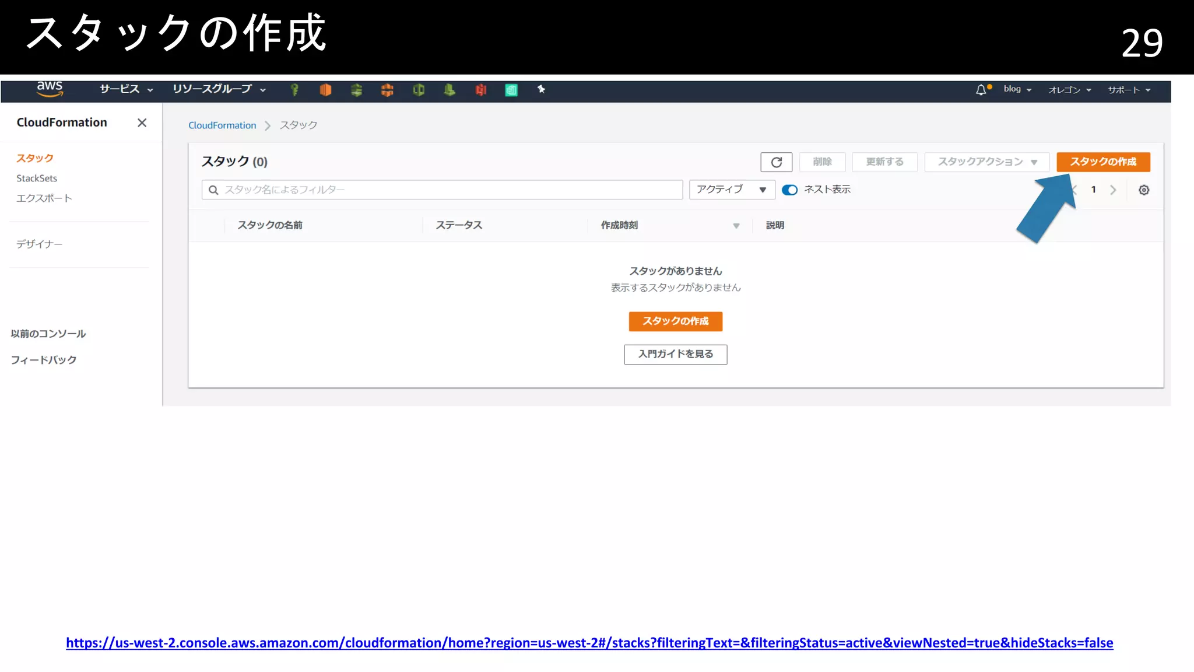
Task: Click the CloudFormation breadcrumb link
Action: tap(222, 125)
